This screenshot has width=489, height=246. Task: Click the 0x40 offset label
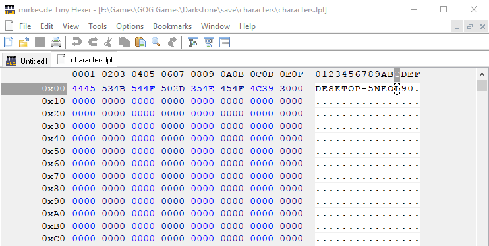53,139
